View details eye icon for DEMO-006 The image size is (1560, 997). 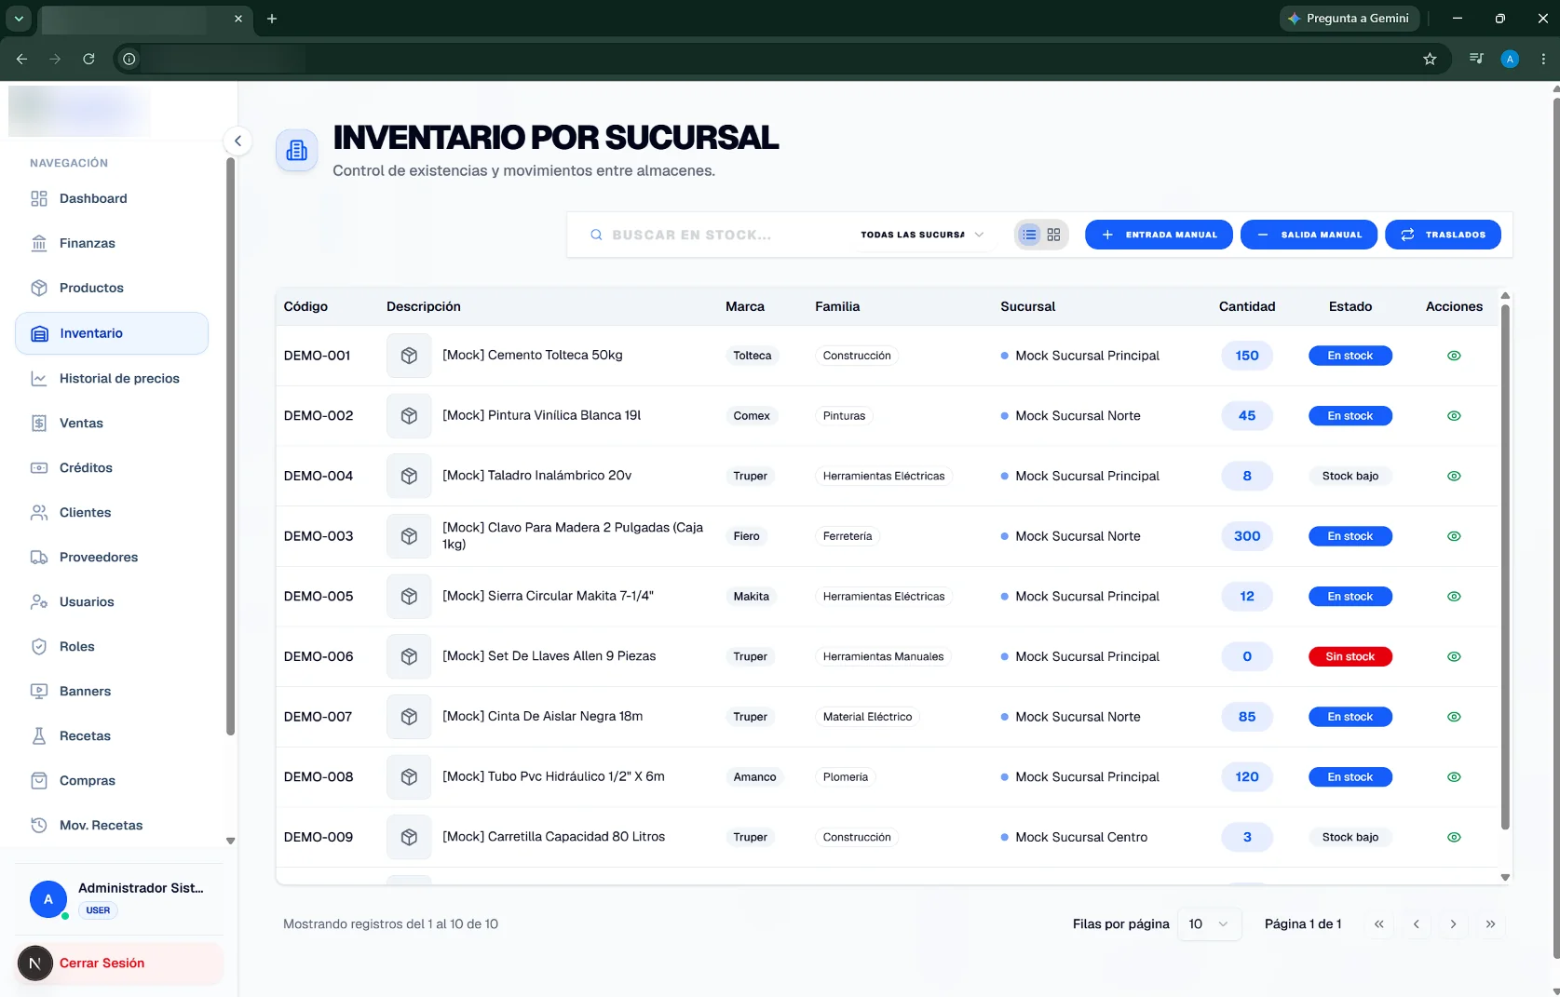(x=1454, y=656)
